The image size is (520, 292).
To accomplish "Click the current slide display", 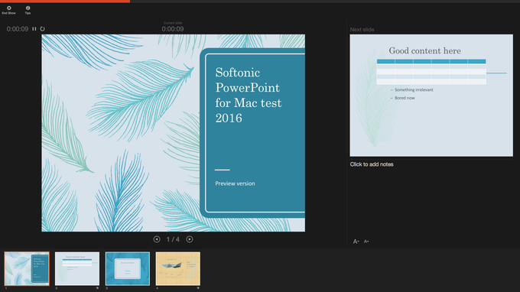I will 173,133.
